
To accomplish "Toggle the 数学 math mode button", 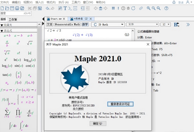I will (85, 24).
